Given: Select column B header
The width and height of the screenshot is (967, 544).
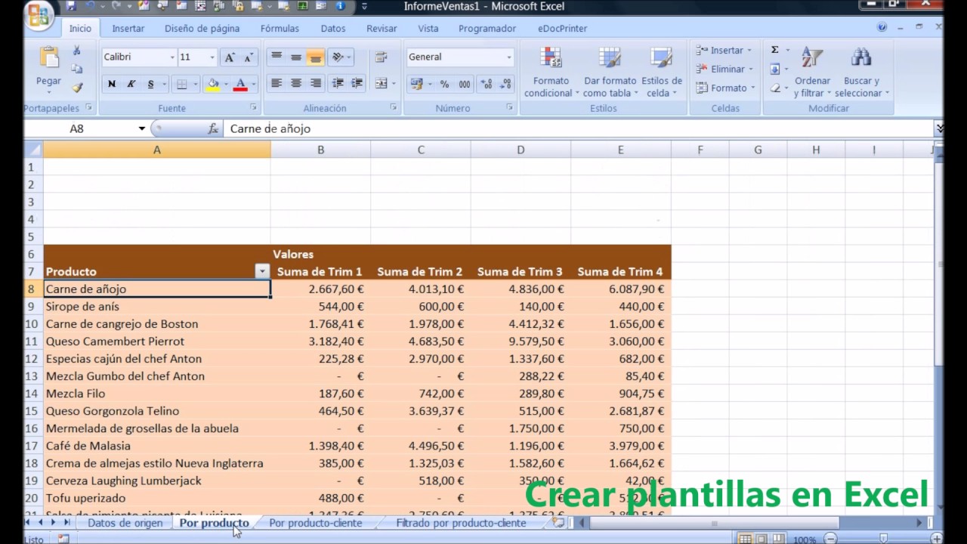Looking at the screenshot, I should point(320,150).
